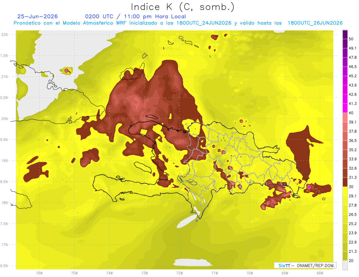Click the colorbar value 37.8
This screenshot has height=277, width=359.
click(x=353, y=131)
